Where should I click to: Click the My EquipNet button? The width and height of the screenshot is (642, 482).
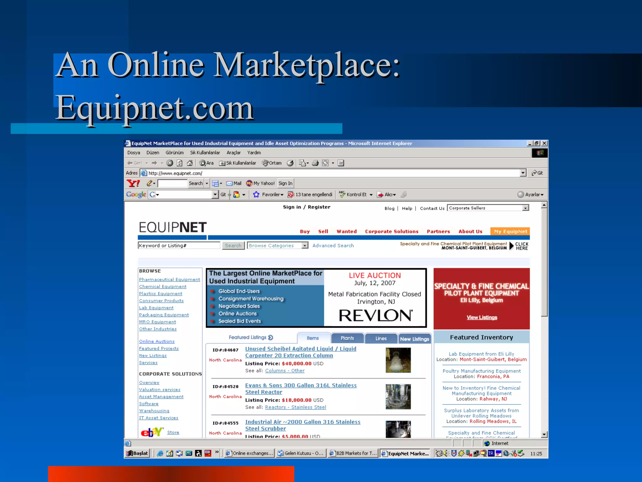pos(510,231)
